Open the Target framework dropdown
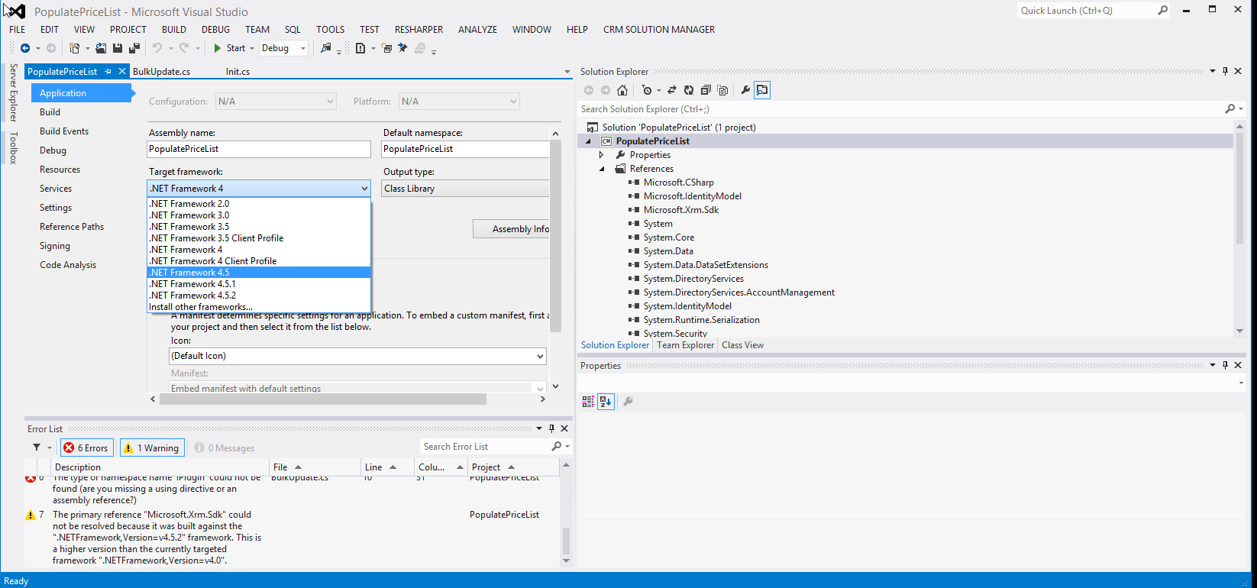The image size is (1257, 588). point(259,188)
